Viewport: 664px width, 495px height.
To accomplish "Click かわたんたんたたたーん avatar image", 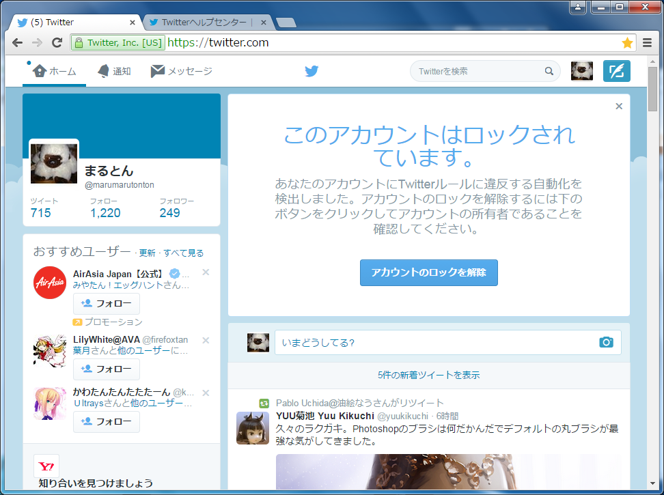I will tap(50, 404).
